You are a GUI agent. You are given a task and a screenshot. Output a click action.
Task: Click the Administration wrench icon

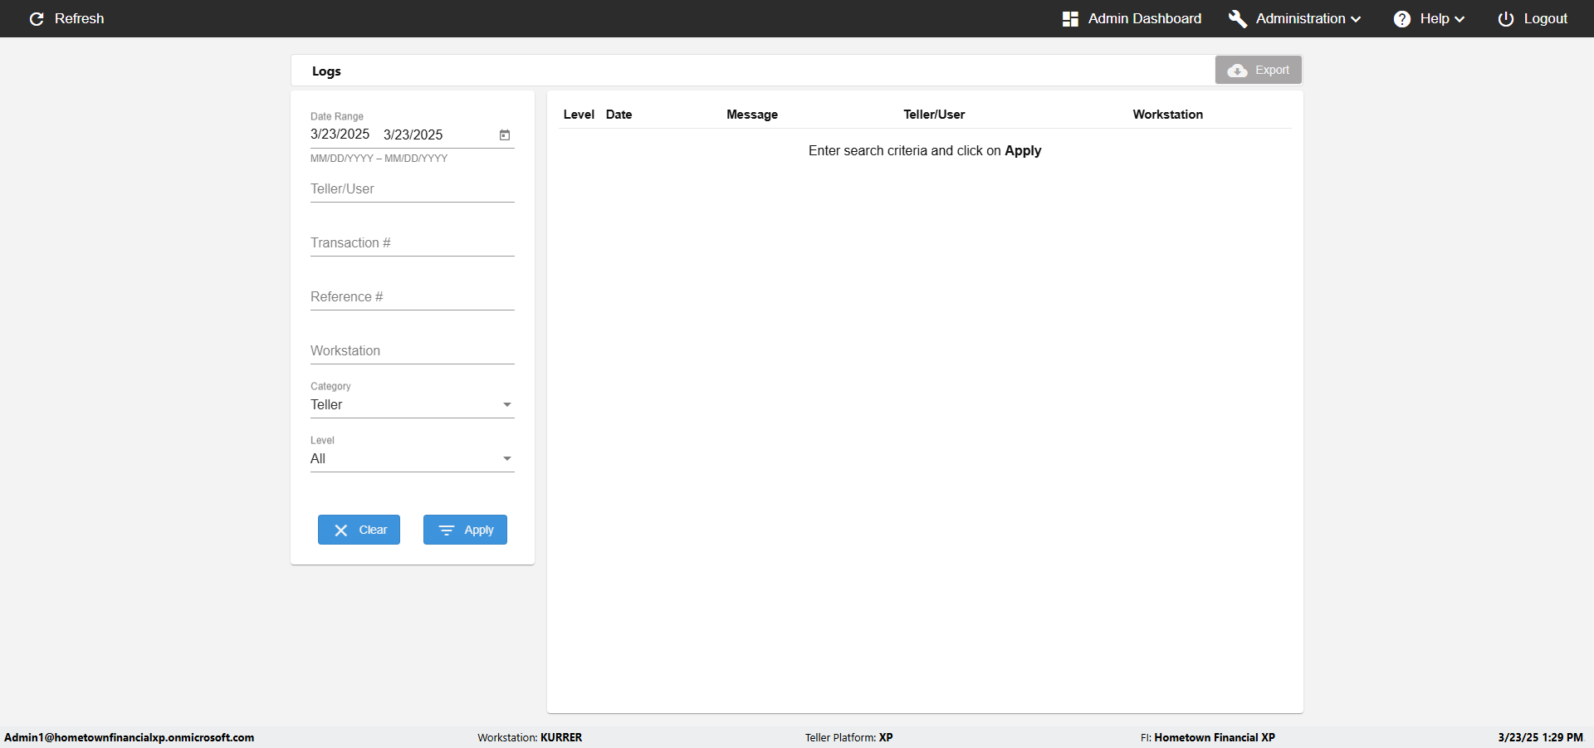(x=1238, y=18)
